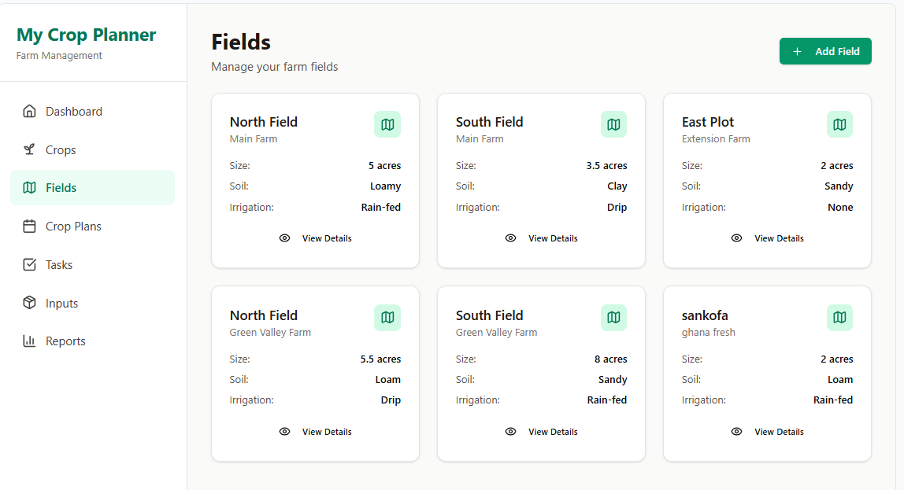Screen dimensions: 904x490
Task: Click the large Fields page heading
Action: pyautogui.click(x=240, y=42)
